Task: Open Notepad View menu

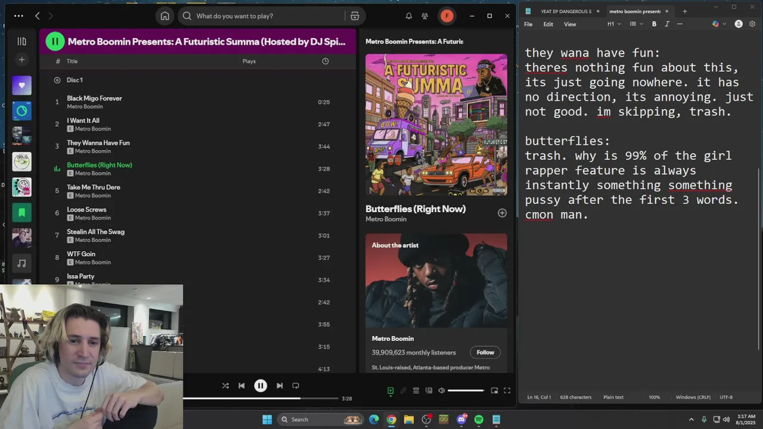Action: (x=570, y=24)
